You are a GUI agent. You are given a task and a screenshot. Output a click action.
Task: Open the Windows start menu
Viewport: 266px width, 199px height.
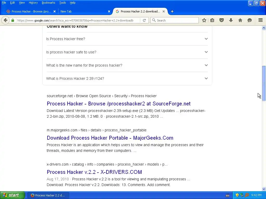[12, 195]
